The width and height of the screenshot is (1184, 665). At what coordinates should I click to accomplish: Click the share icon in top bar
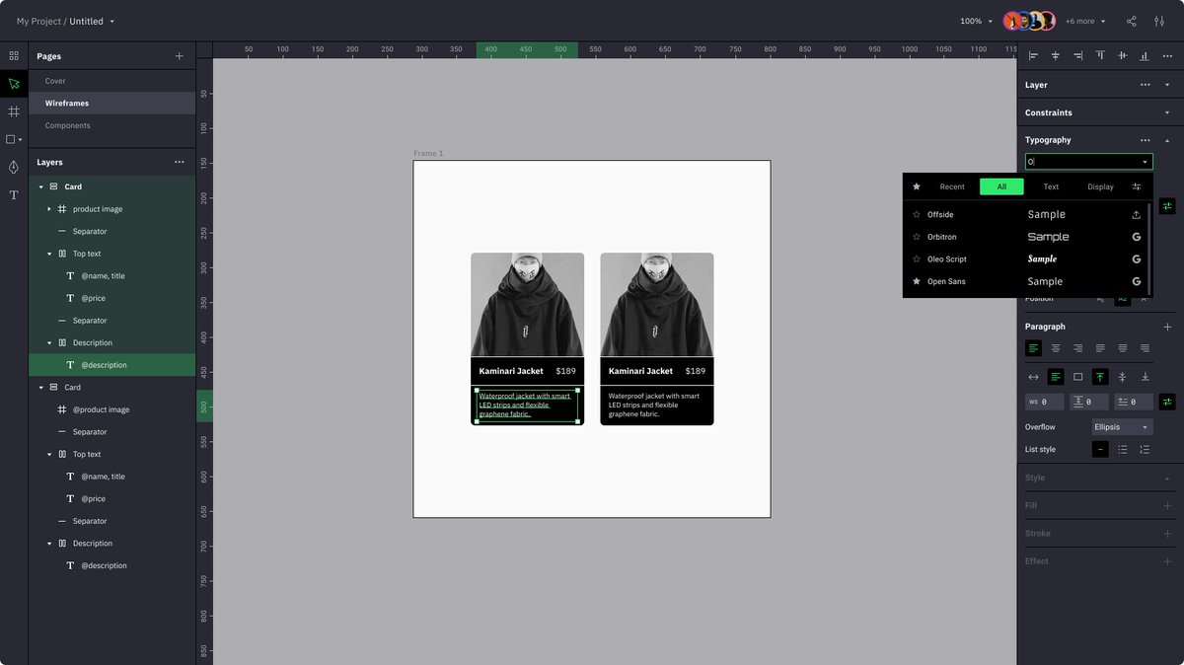[x=1132, y=21]
